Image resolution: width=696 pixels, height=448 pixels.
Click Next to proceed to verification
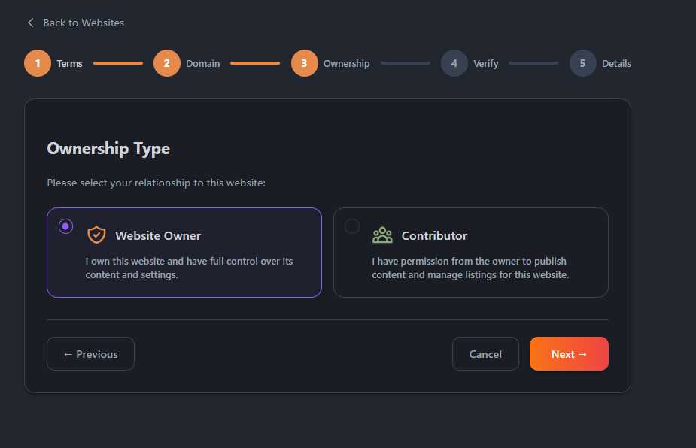tap(569, 353)
